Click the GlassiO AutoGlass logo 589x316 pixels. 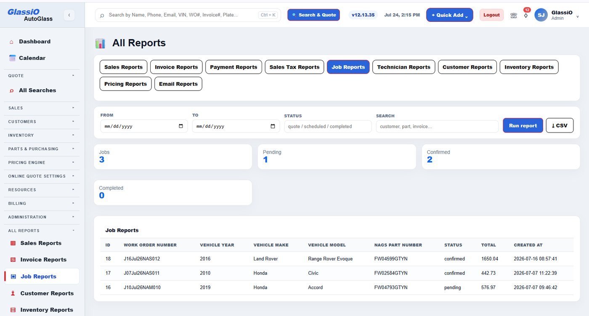(30, 15)
